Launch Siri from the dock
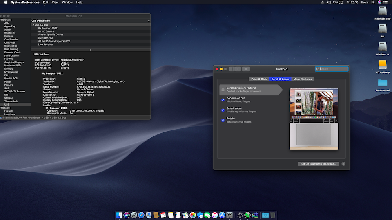392x220 pixels. pyautogui.click(x=127, y=215)
